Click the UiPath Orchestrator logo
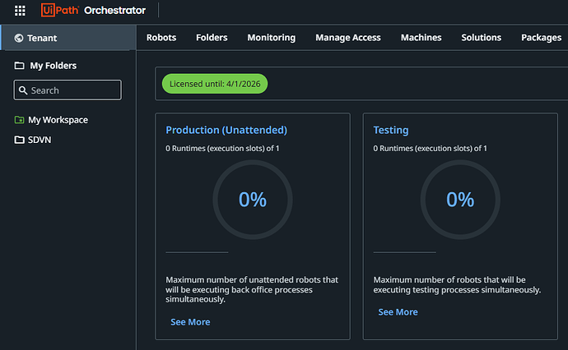568x350 pixels. (94, 10)
